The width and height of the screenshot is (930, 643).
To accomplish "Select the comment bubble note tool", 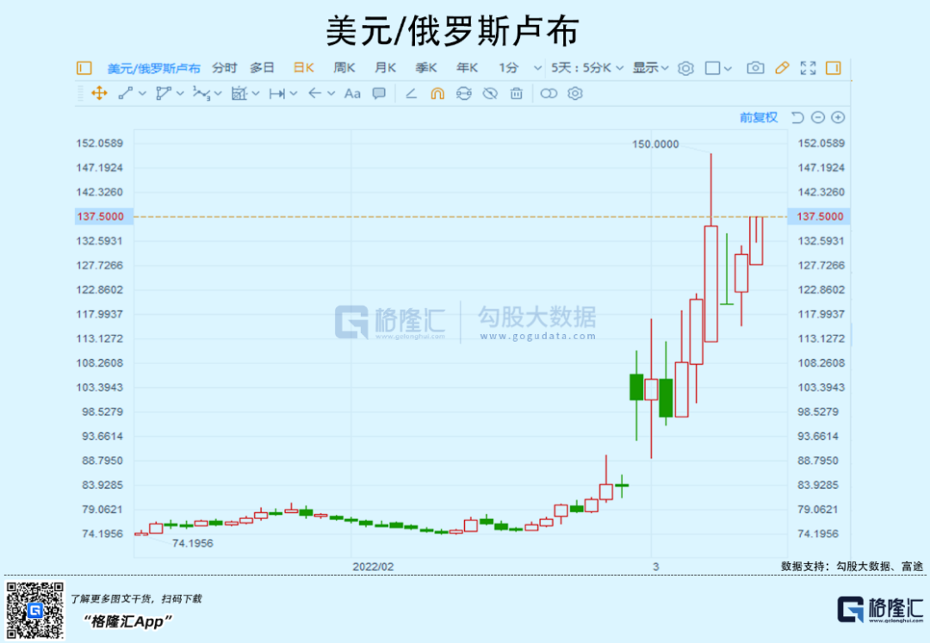I will [x=378, y=94].
